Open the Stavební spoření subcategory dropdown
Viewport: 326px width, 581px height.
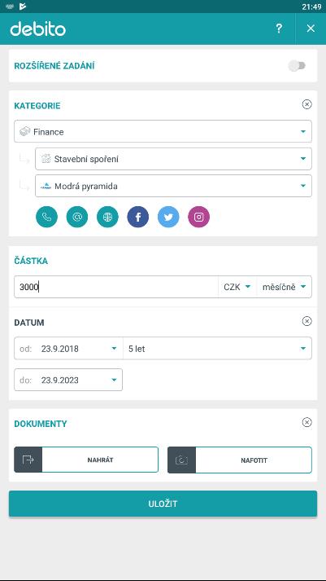click(173, 159)
